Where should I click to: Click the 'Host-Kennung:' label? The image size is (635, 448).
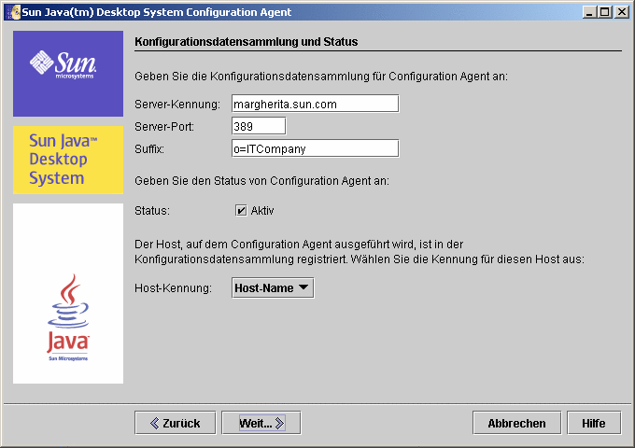point(174,287)
